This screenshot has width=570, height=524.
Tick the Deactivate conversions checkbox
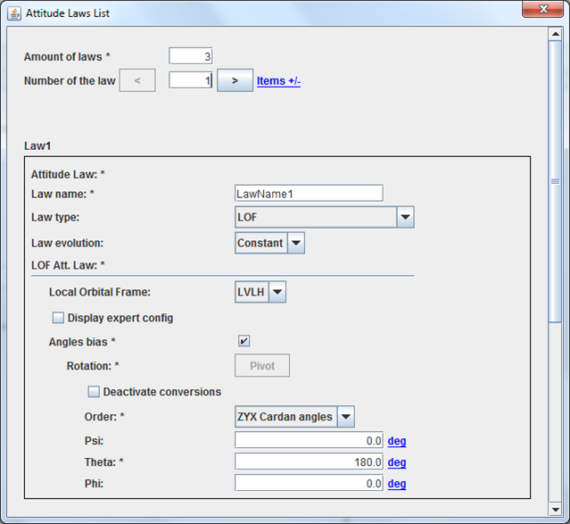(94, 391)
